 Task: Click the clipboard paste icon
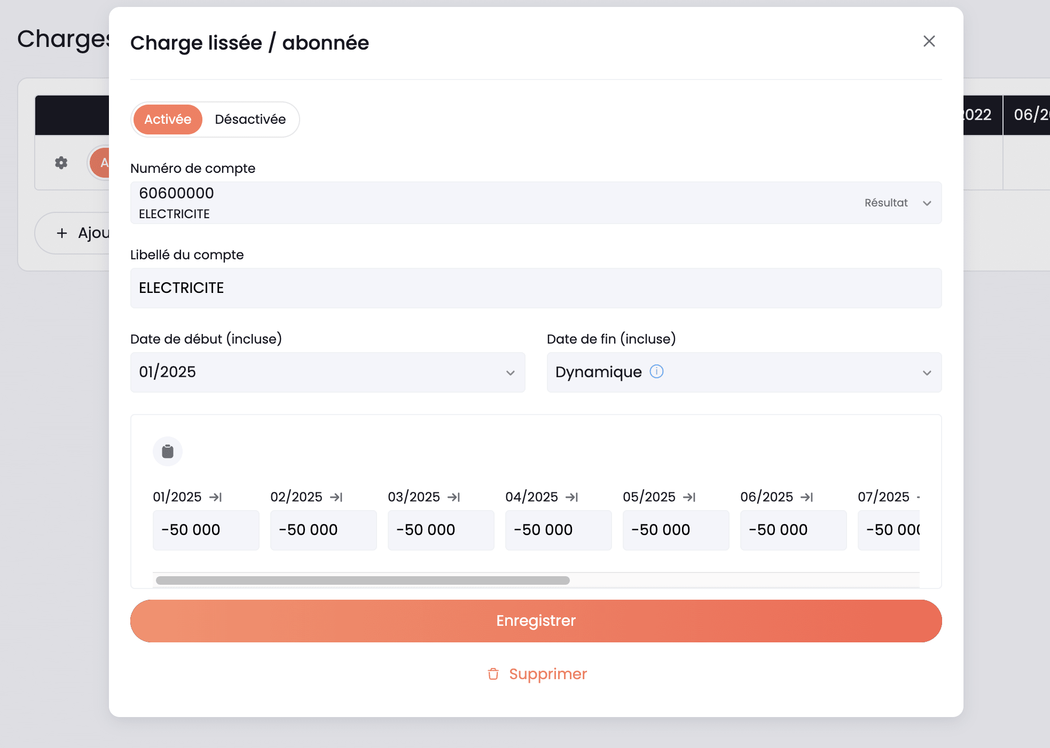(x=168, y=451)
